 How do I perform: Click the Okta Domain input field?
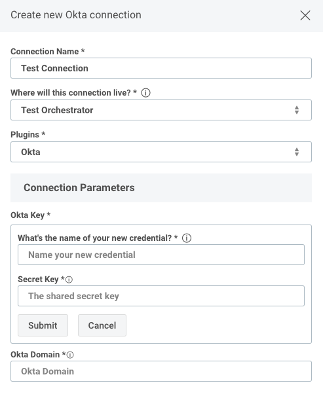[161, 371]
